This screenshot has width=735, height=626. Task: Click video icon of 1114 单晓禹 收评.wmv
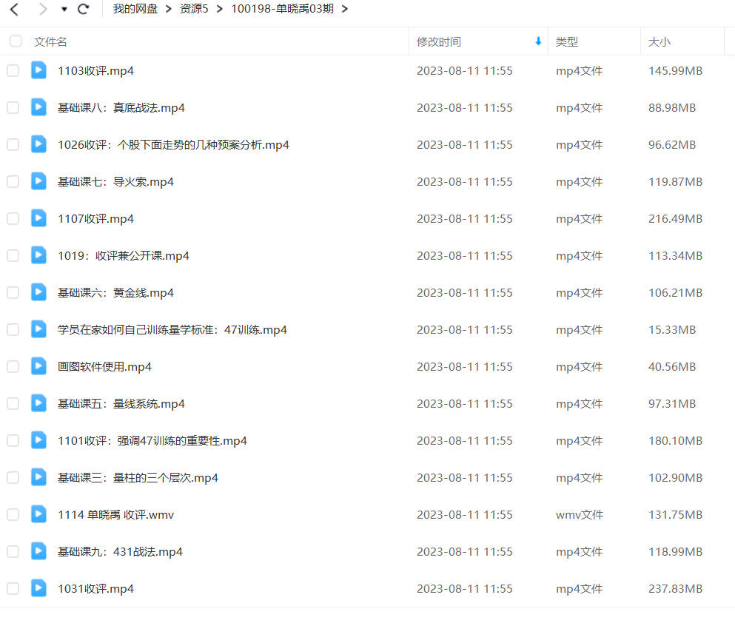coord(38,514)
